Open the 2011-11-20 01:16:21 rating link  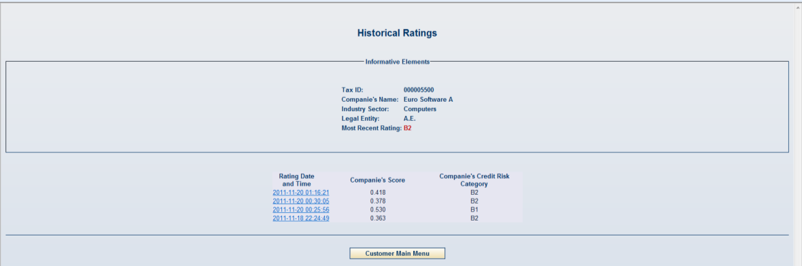coord(300,193)
